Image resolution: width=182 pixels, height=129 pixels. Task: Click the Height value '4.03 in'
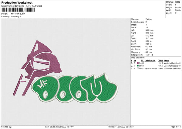177,7
